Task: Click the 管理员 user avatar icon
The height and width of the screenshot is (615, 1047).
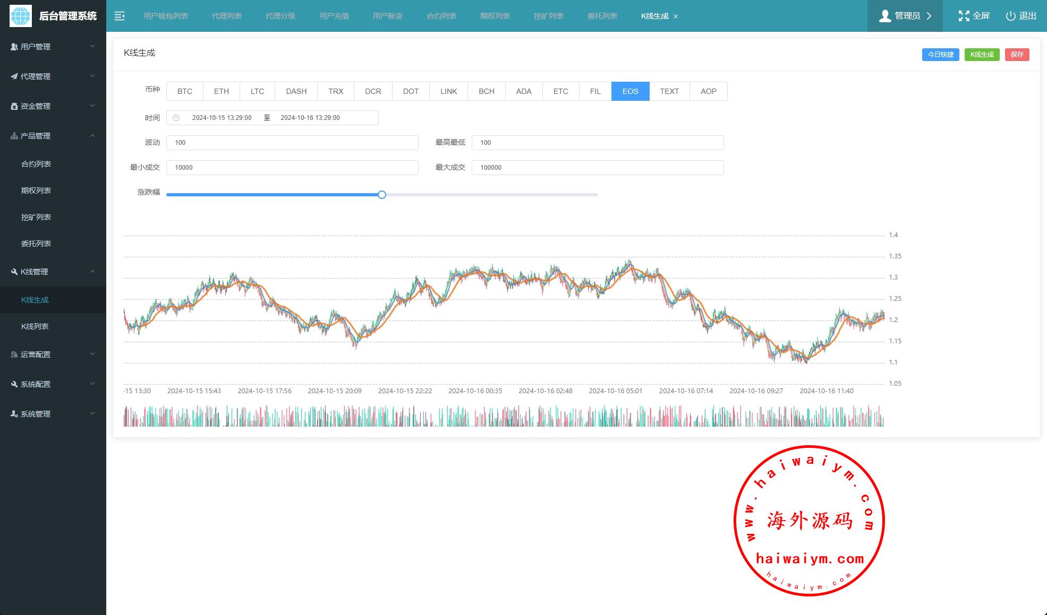Action: tap(884, 16)
